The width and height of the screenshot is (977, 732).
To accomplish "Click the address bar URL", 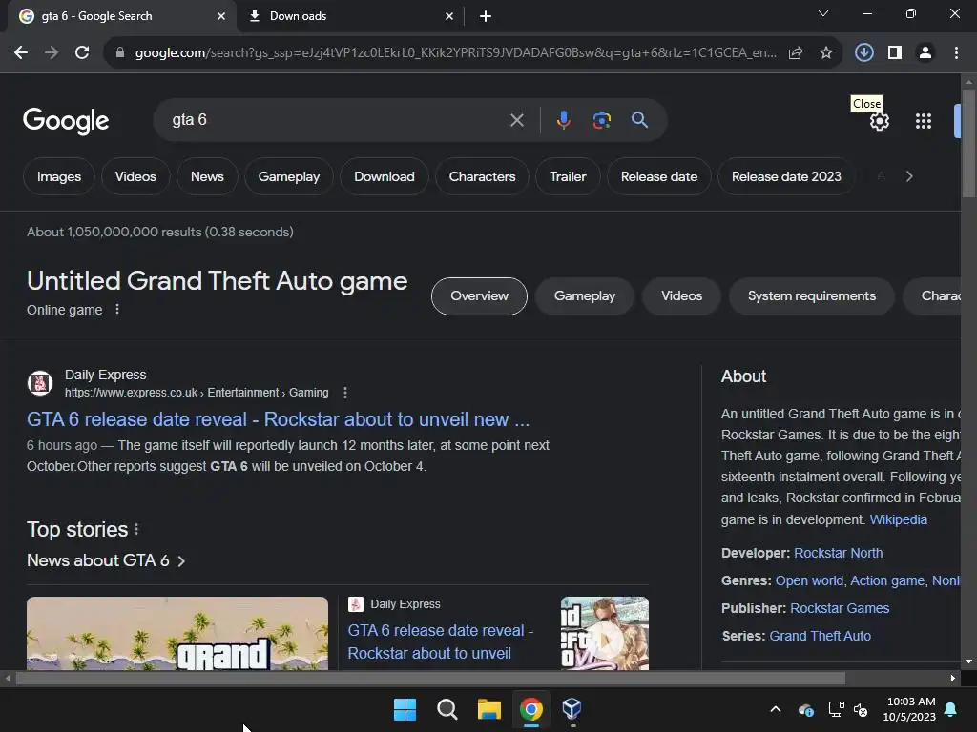I will pyautogui.click(x=455, y=53).
